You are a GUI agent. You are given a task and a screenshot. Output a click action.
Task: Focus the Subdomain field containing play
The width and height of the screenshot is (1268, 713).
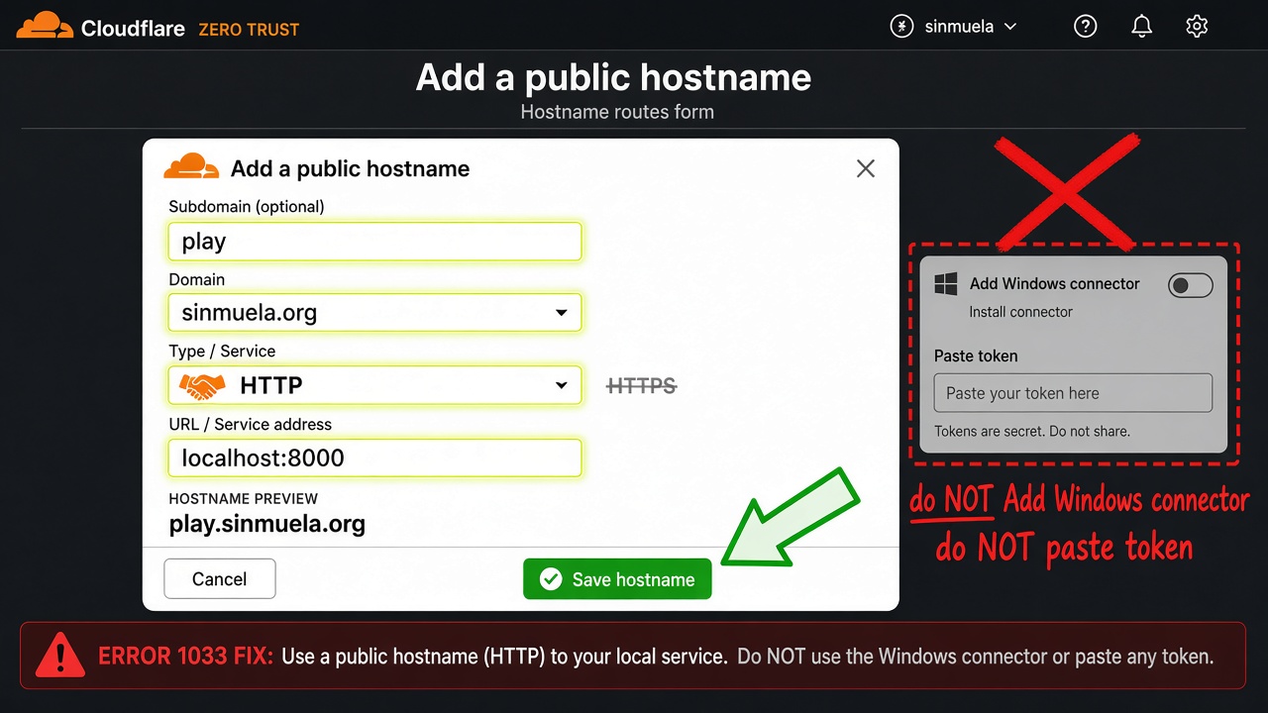[374, 242]
